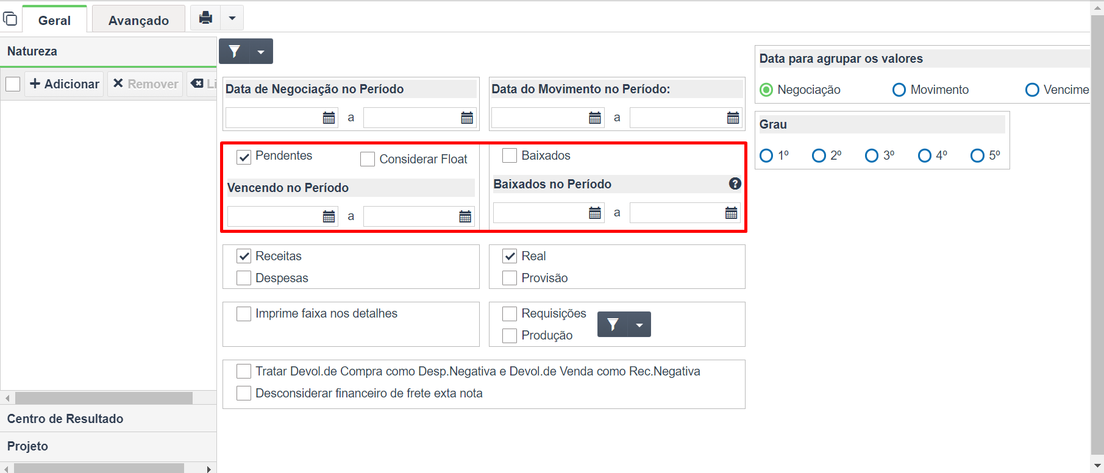
Task: Click the Natureza panel horizontal scrollbar
Action: 104,398
